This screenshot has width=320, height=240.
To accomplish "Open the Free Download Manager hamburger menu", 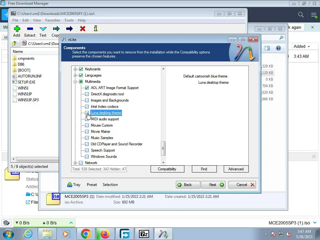I will click(x=314, y=15).
